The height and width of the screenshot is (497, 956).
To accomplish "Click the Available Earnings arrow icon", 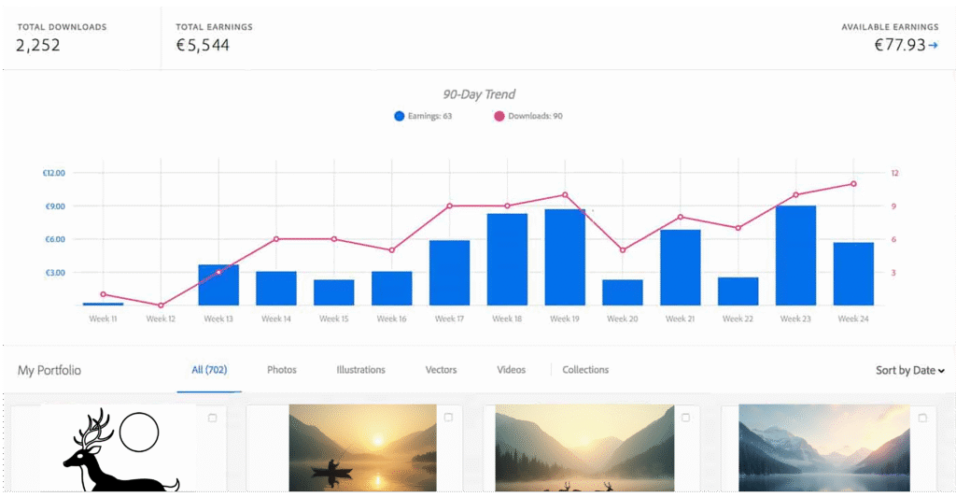I will [x=933, y=45].
